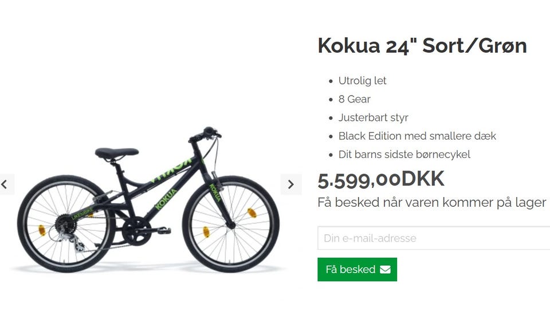550x327 pixels.
Task: Click 'Black Edition med smallere dæk' text
Action: click(x=417, y=136)
